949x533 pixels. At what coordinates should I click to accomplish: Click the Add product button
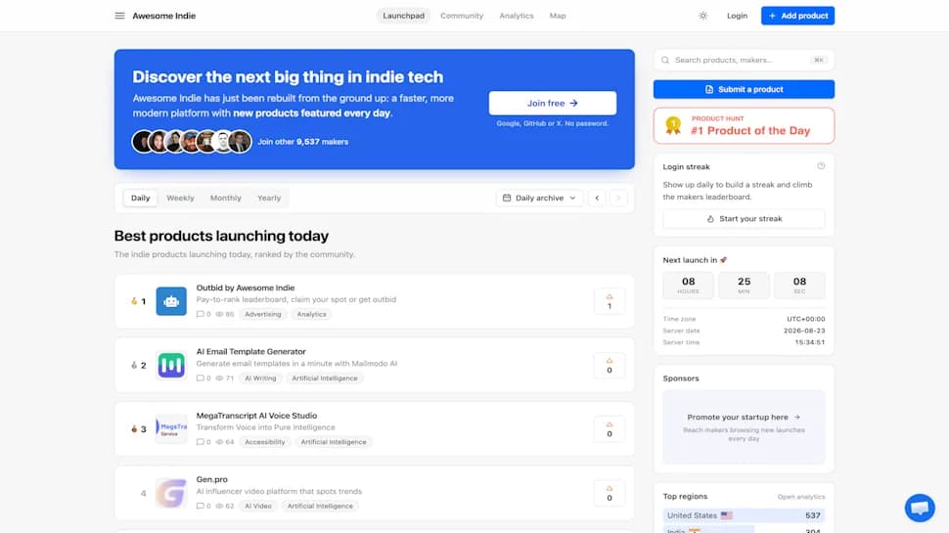(x=797, y=16)
